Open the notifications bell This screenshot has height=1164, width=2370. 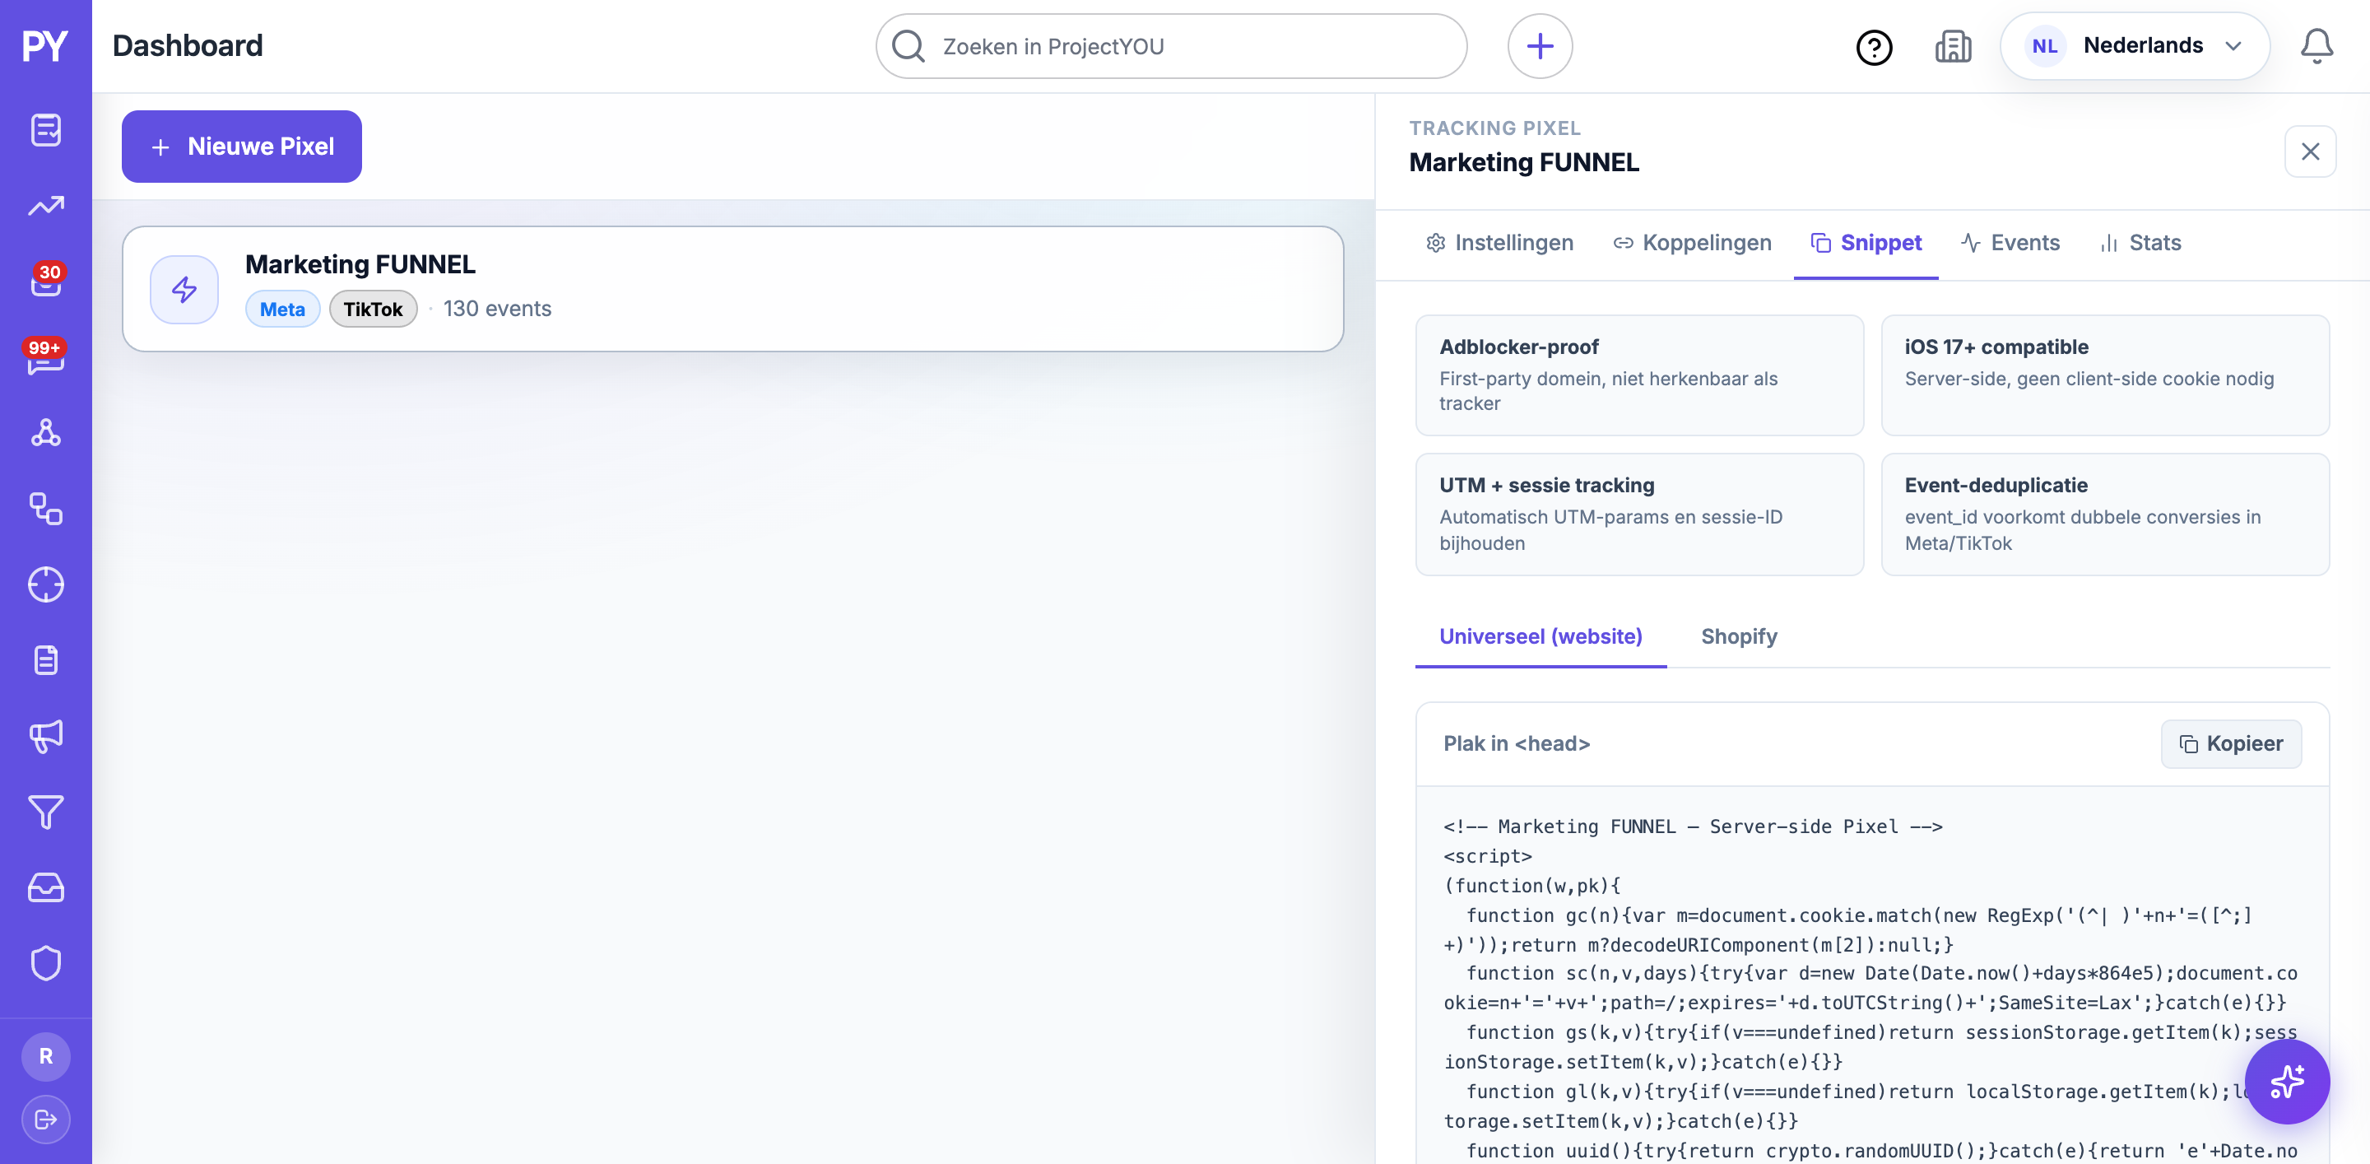2317,46
